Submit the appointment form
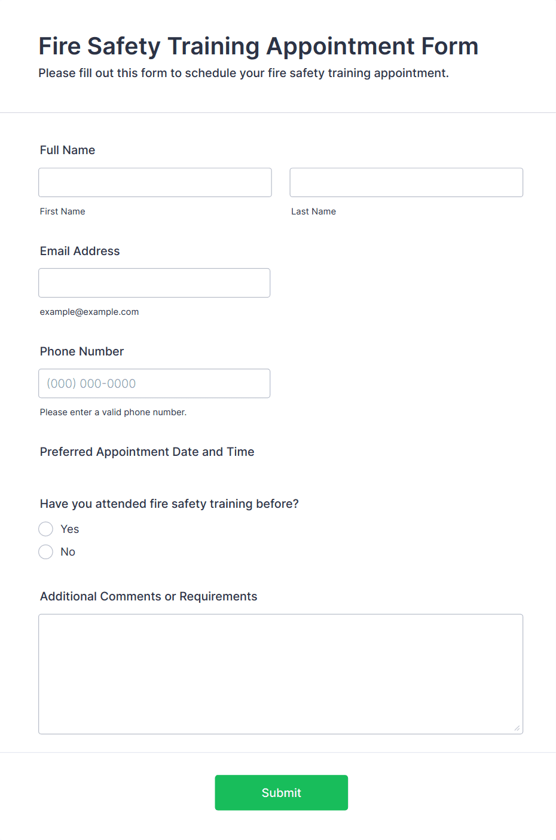This screenshot has width=556, height=840. tap(282, 792)
